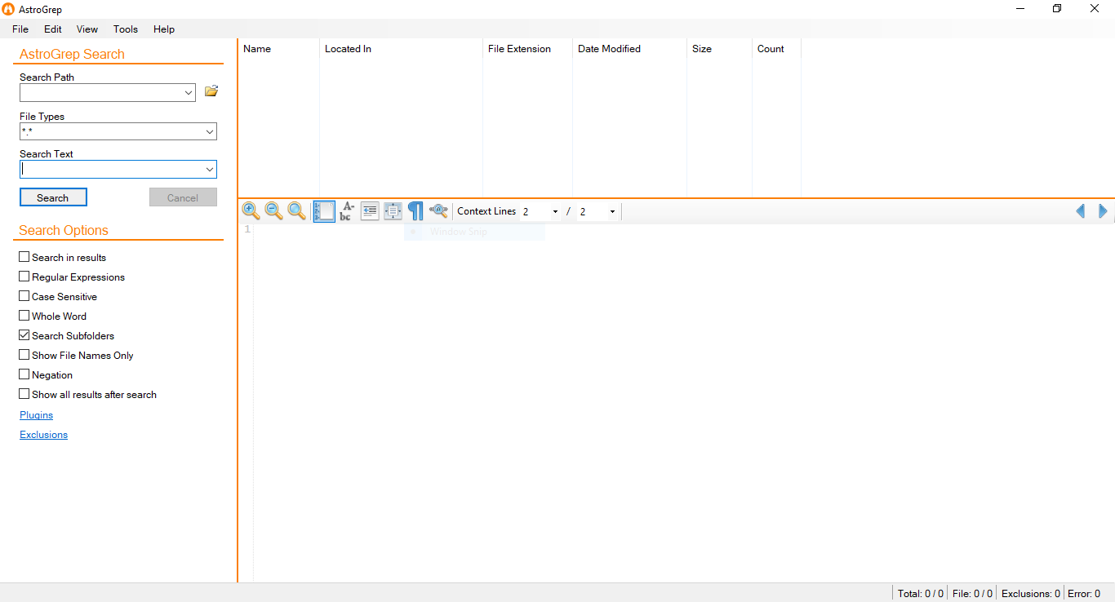
Task: Enable Show File Names Only
Action: click(x=24, y=355)
